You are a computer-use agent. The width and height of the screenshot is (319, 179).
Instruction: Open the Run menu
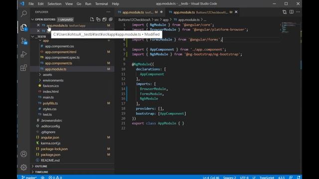88,4
